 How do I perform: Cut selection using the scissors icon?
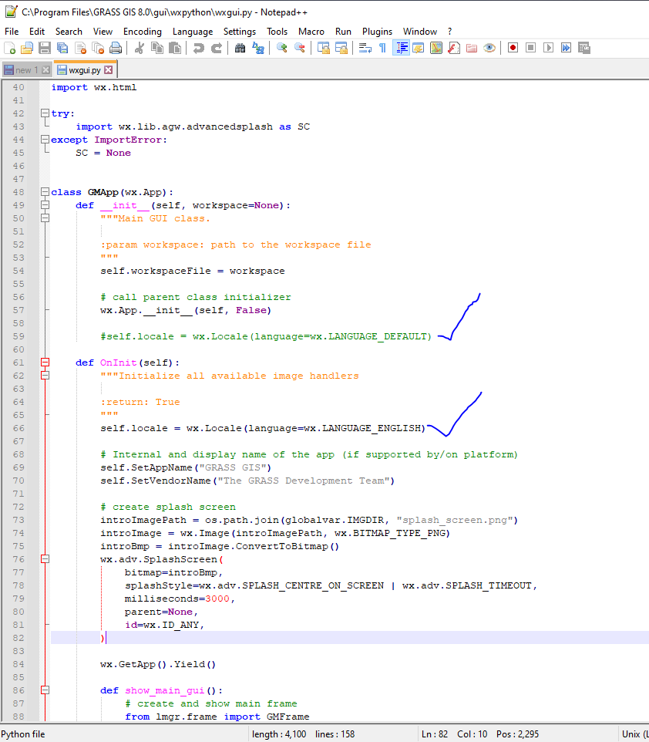pos(139,48)
